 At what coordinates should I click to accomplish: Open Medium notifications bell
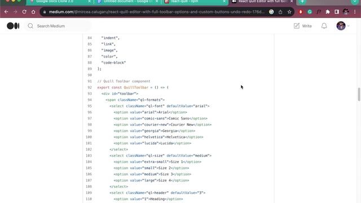click(x=324, y=26)
